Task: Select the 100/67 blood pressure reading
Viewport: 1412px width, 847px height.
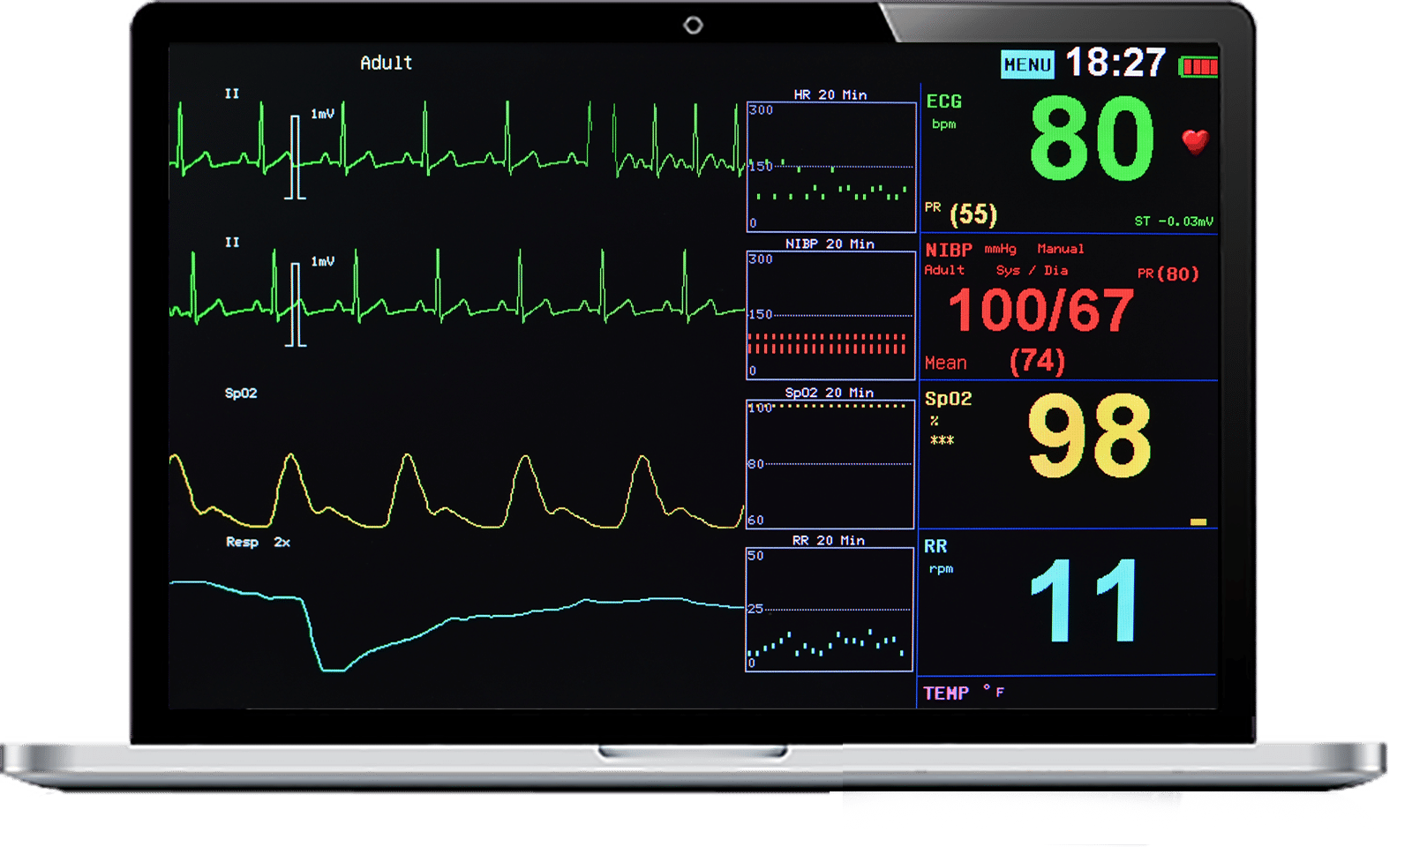Action: tap(1040, 311)
